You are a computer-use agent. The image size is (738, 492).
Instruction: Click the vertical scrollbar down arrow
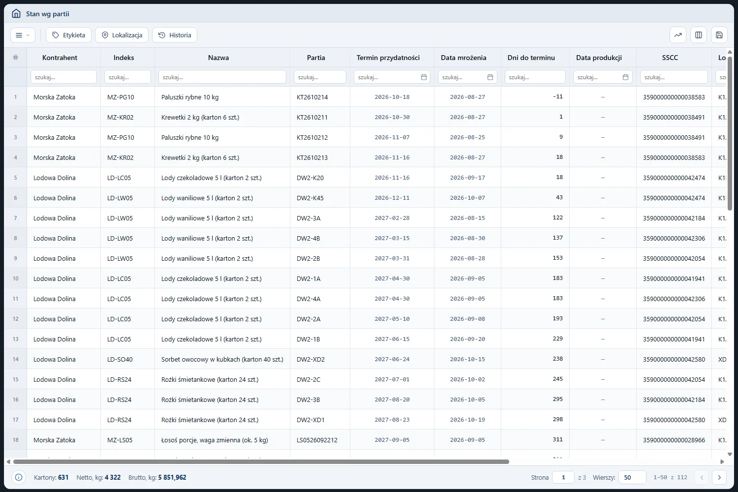(x=730, y=454)
